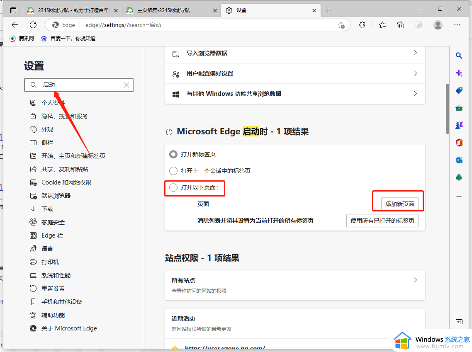The width and height of the screenshot is (472, 352).
Task: Open the Favorites list icon
Action: point(382,25)
